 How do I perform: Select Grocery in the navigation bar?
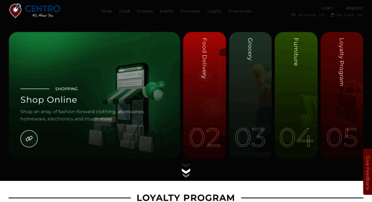tap(145, 11)
